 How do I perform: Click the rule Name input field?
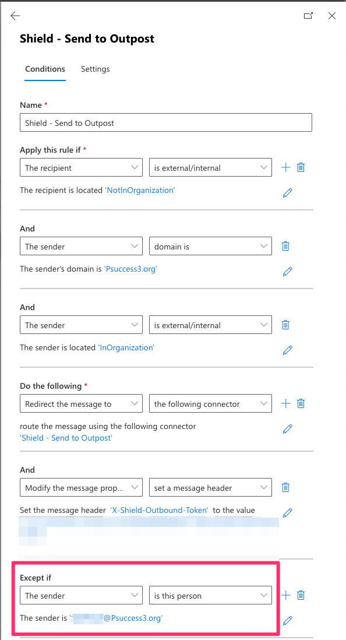[x=166, y=122]
